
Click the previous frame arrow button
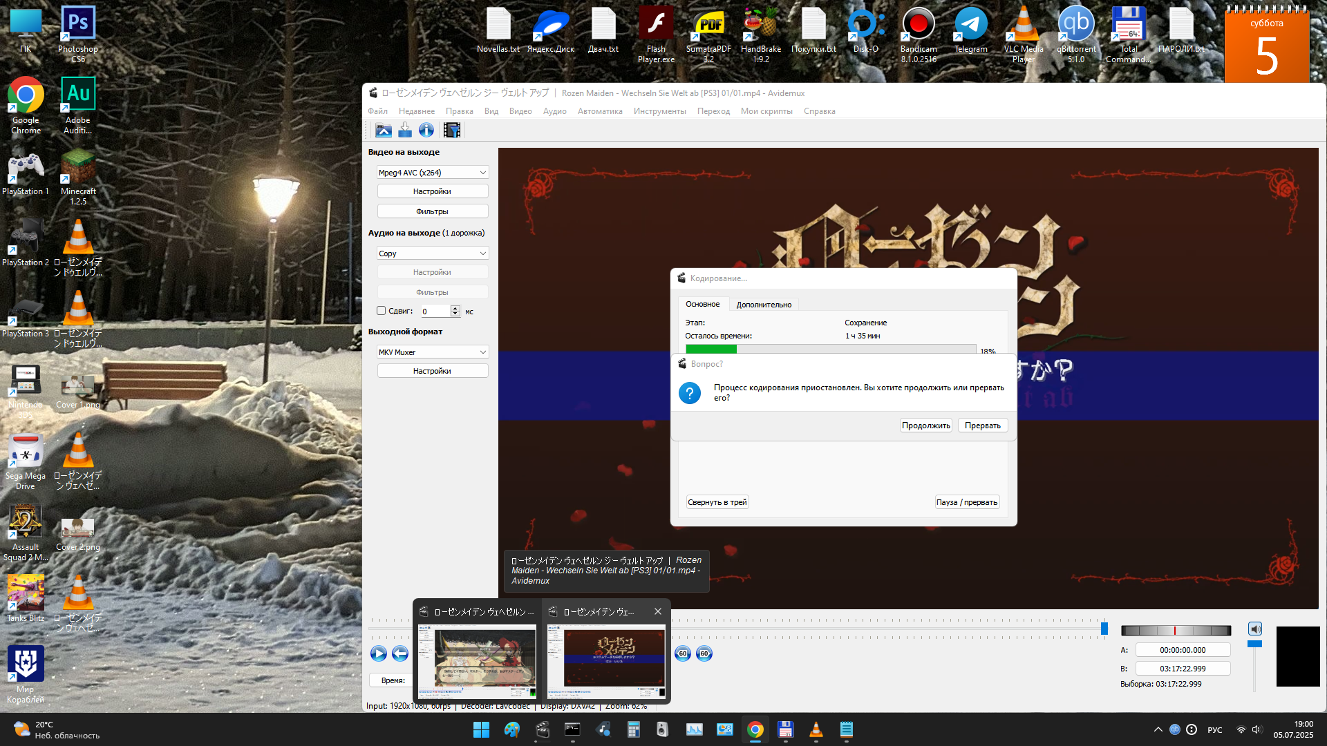pyautogui.click(x=400, y=653)
